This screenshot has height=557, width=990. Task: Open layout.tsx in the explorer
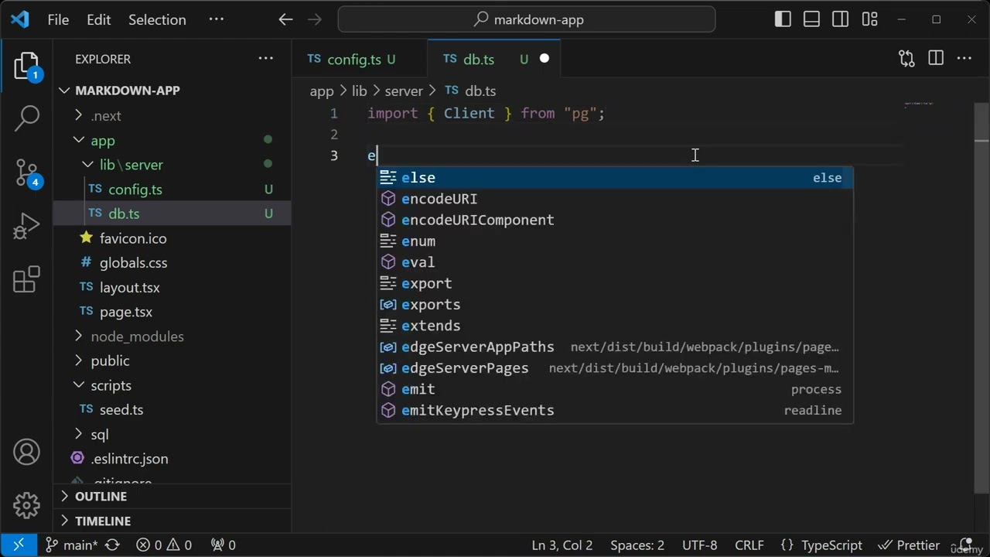coord(172,288)
